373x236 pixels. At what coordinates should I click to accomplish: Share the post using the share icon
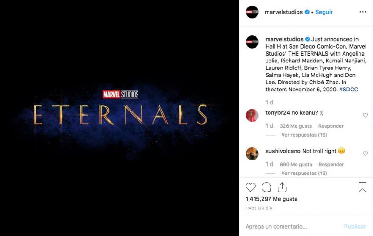(x=282, y=187)
